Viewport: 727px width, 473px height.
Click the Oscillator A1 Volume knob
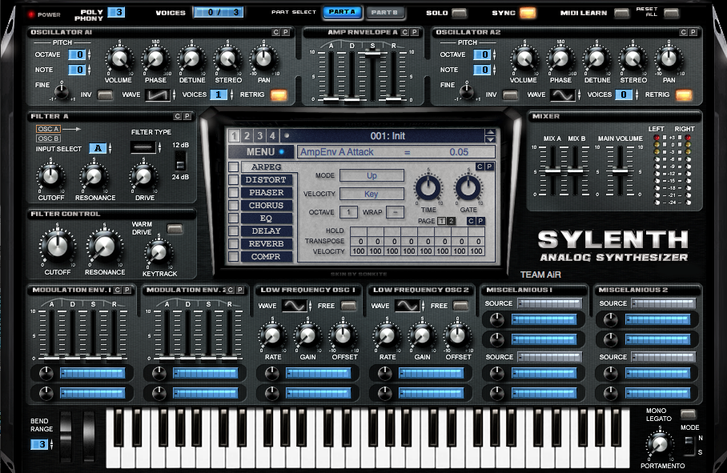pos(119,59)
